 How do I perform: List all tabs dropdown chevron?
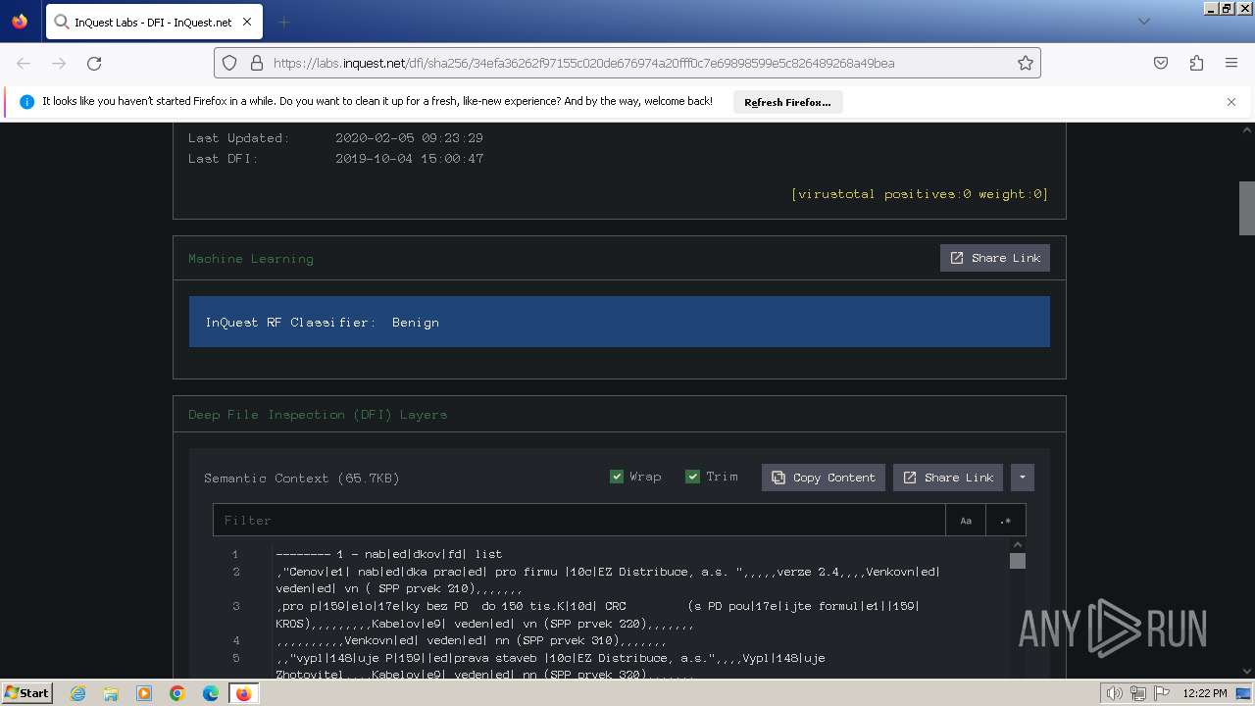click(1143, 22)
